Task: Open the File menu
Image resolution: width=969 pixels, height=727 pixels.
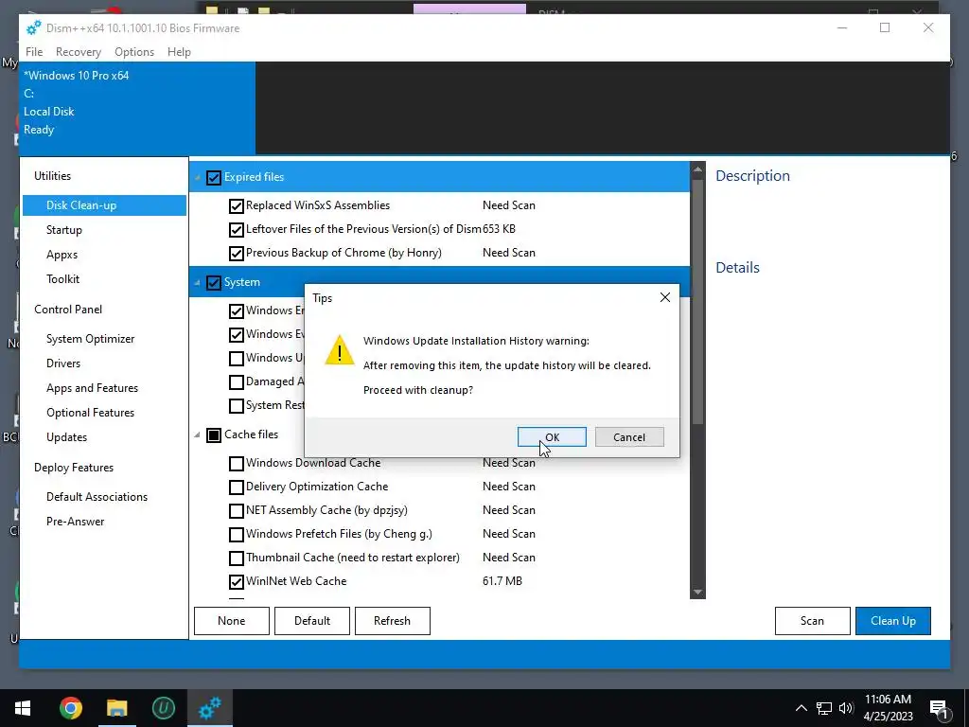Action: pyautogui.click(x=34, y=52)
